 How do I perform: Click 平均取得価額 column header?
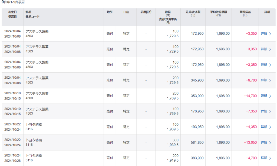[219, 12]
